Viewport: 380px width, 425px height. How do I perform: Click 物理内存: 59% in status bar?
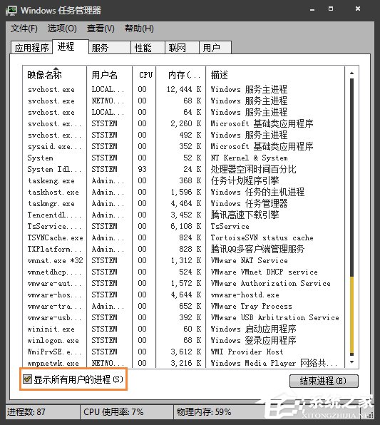pos(204,412)
